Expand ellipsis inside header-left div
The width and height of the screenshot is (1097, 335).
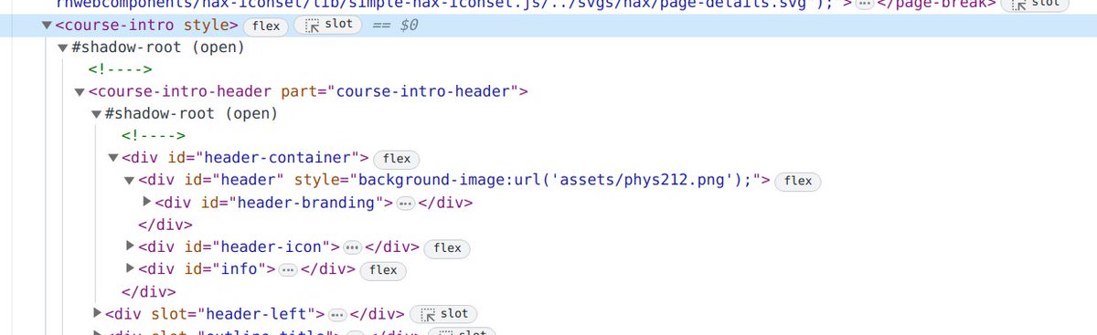click(336, 314)
